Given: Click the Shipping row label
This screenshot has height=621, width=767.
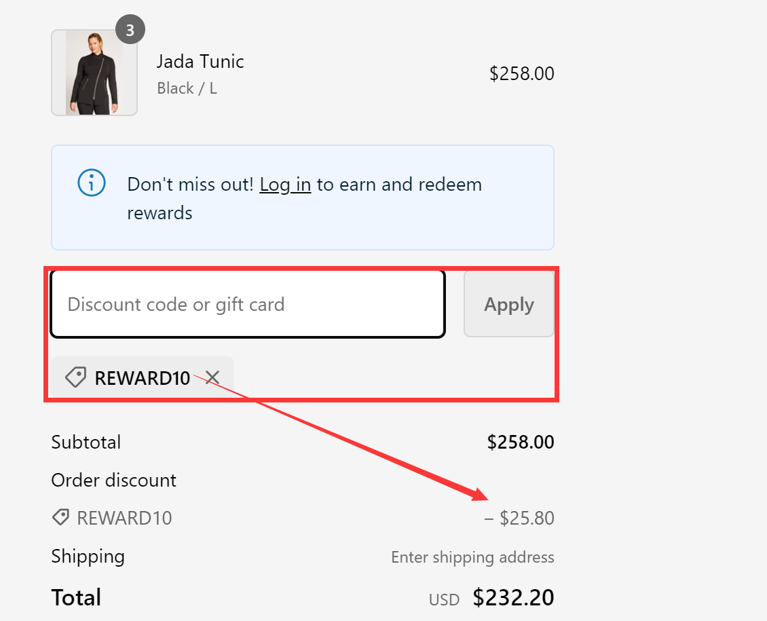Looking at the screenshot, I should (88, 557).
